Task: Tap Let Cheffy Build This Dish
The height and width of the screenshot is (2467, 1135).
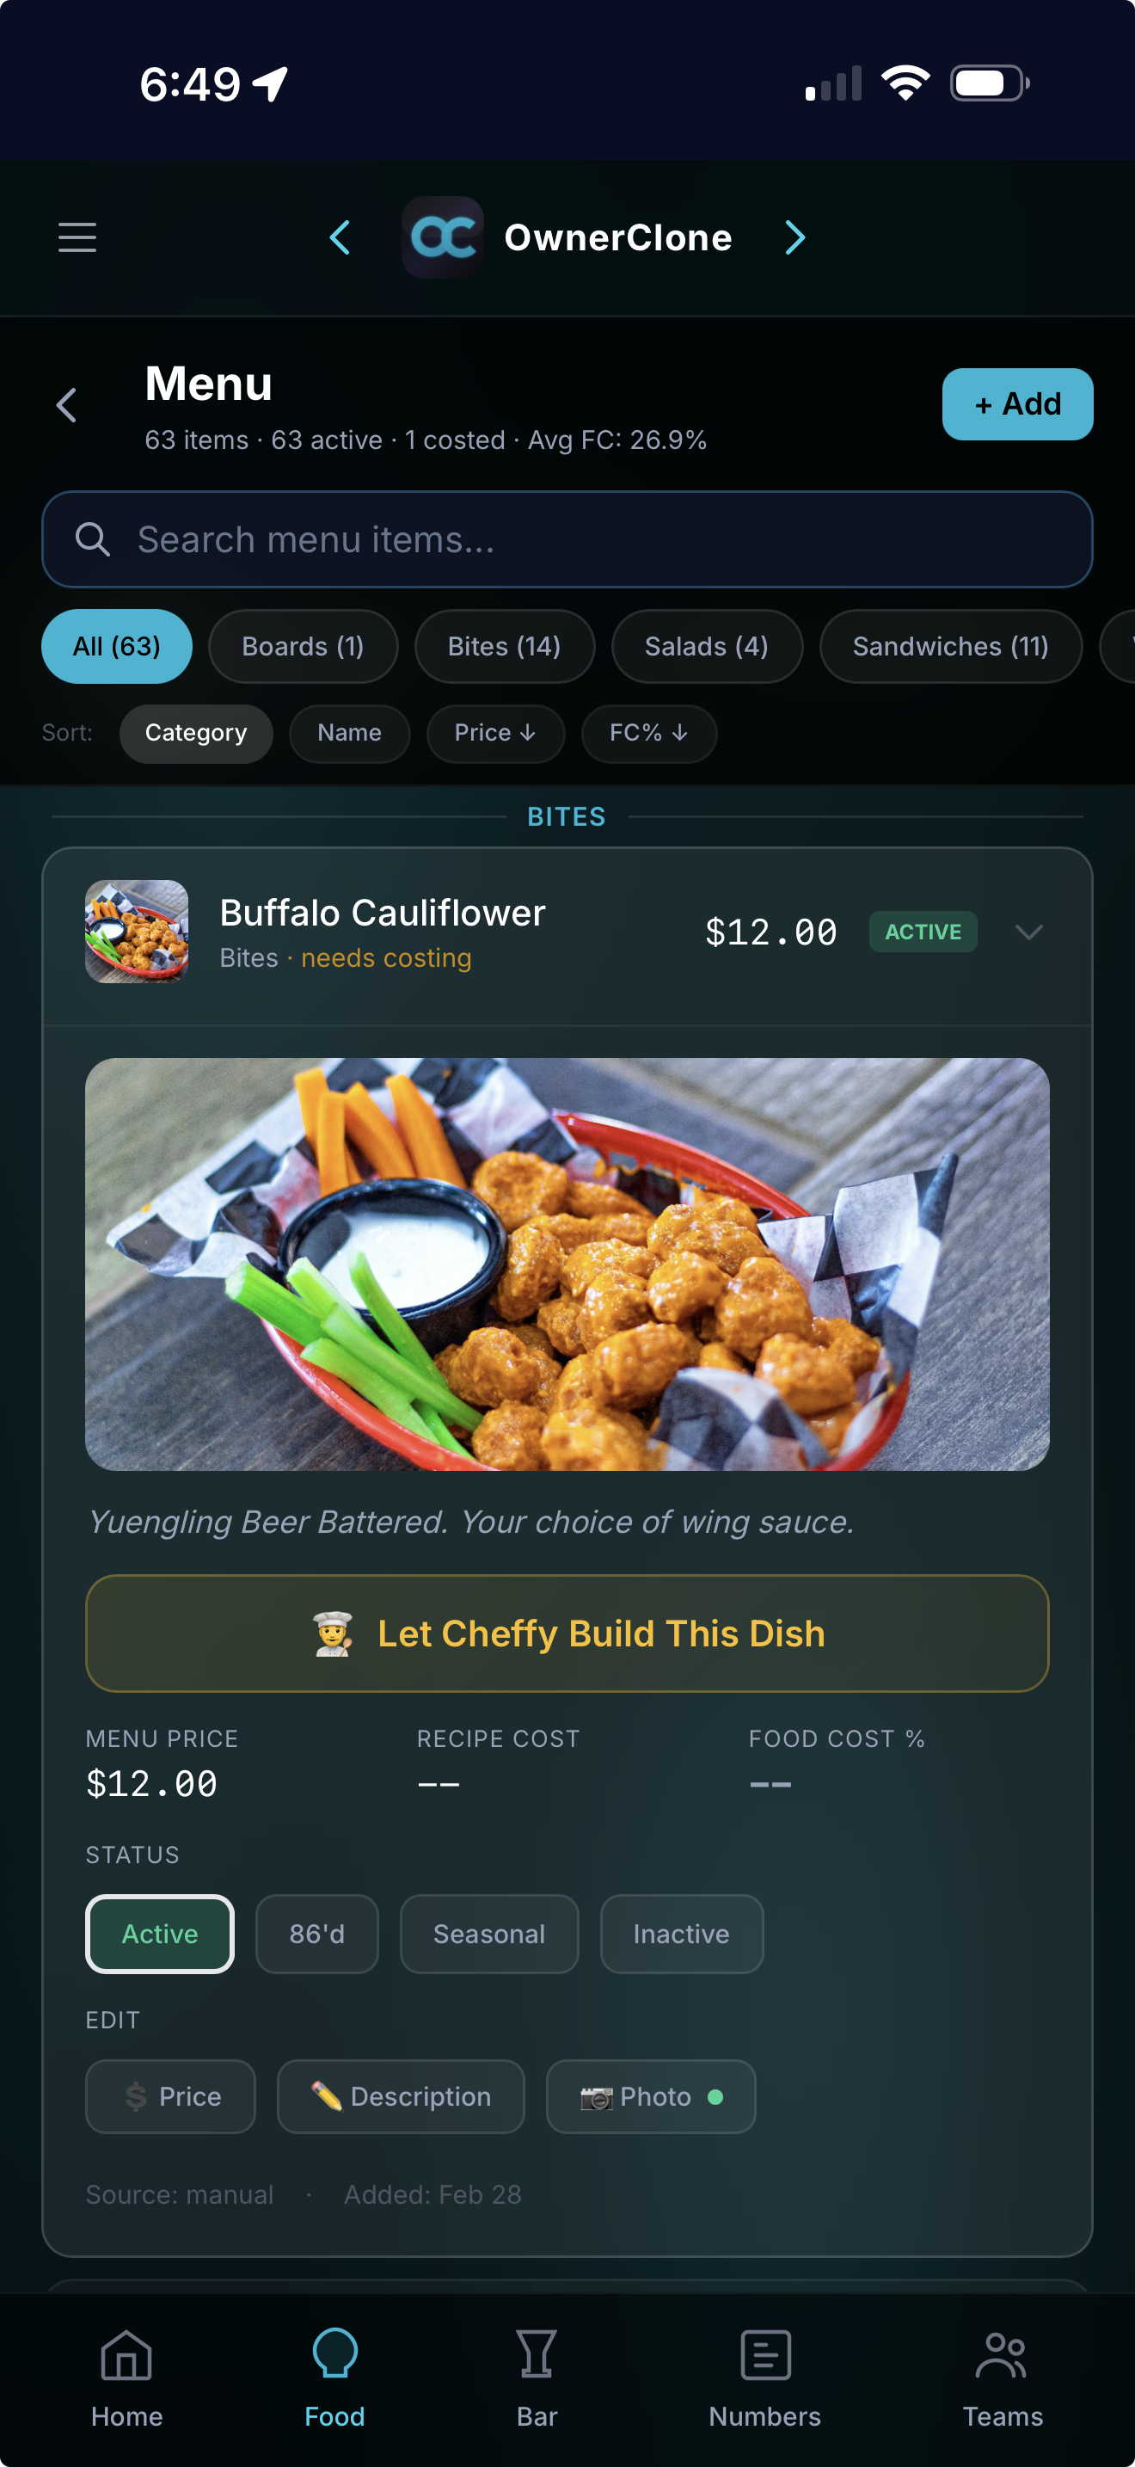Action: coord(567,1633)
